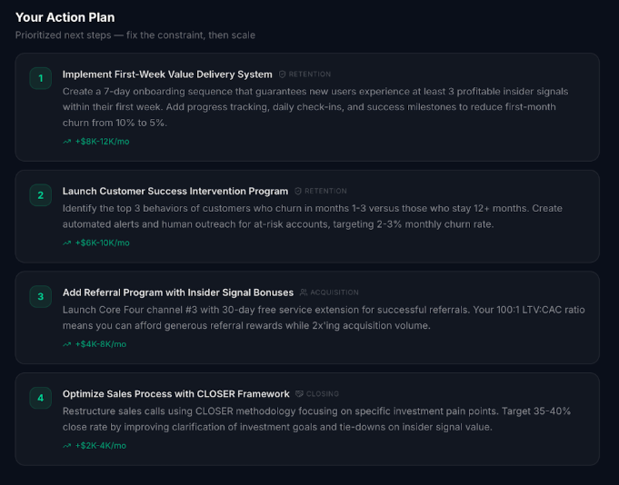Select Add Referral Program with Insider Signal Bonuses

pyautogui.click(x=178, y=292)
